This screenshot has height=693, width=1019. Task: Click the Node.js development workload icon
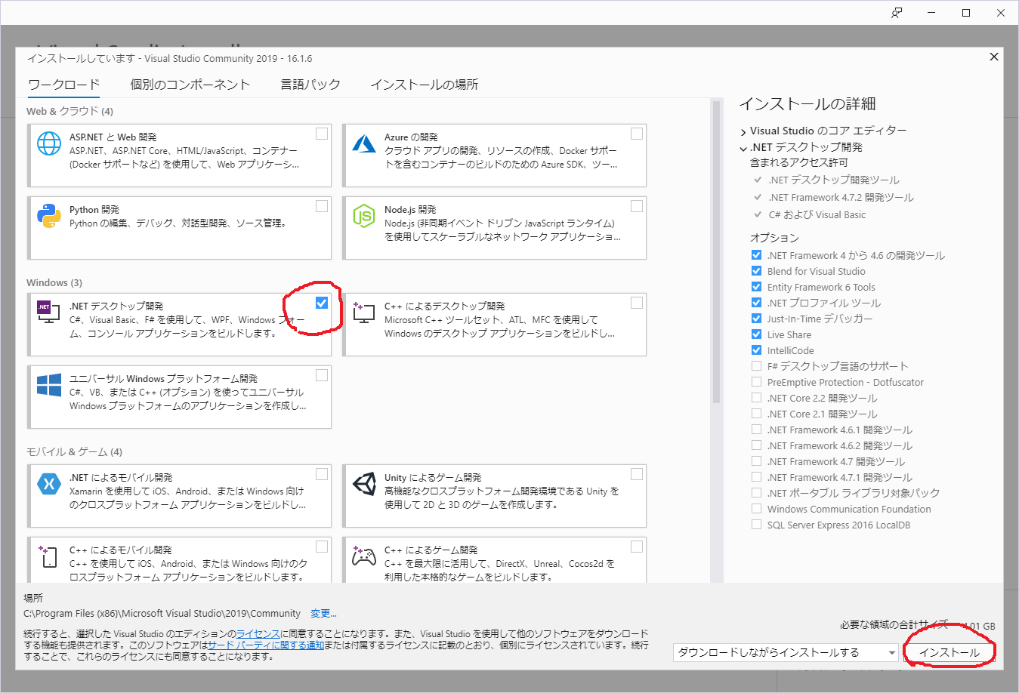click(x=364, y=216)
